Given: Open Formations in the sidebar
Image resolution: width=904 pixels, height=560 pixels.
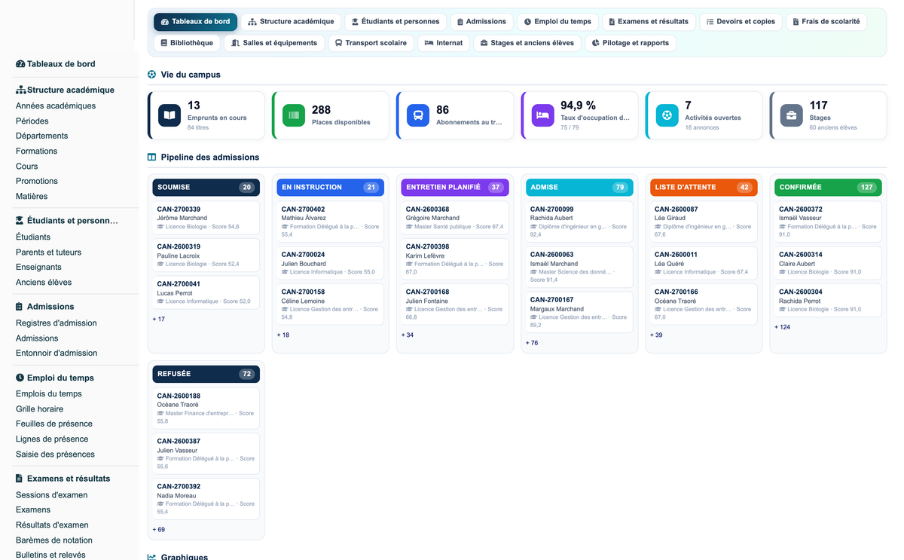Looking at the screenshot, I should pos(37,151).
